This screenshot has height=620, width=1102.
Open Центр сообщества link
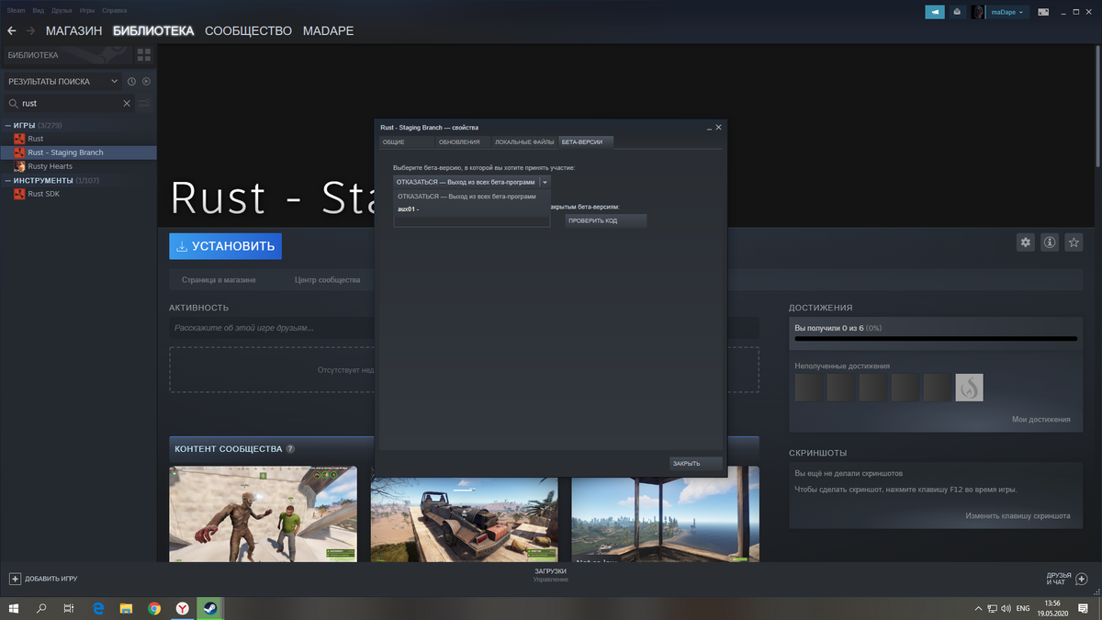(x=327, y=279)
